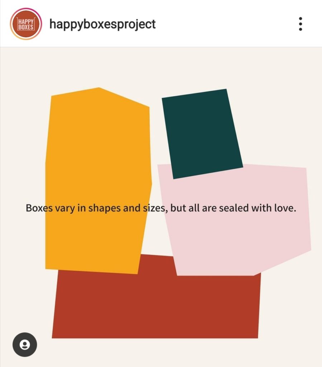Tap the tagged people icon
The height and width of the screenshot is (367, 322).
click(x=25, y=344)
